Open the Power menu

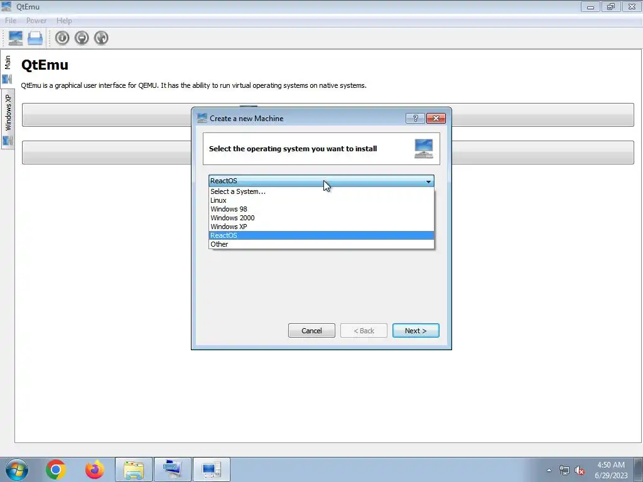click(x=36, y=21)
